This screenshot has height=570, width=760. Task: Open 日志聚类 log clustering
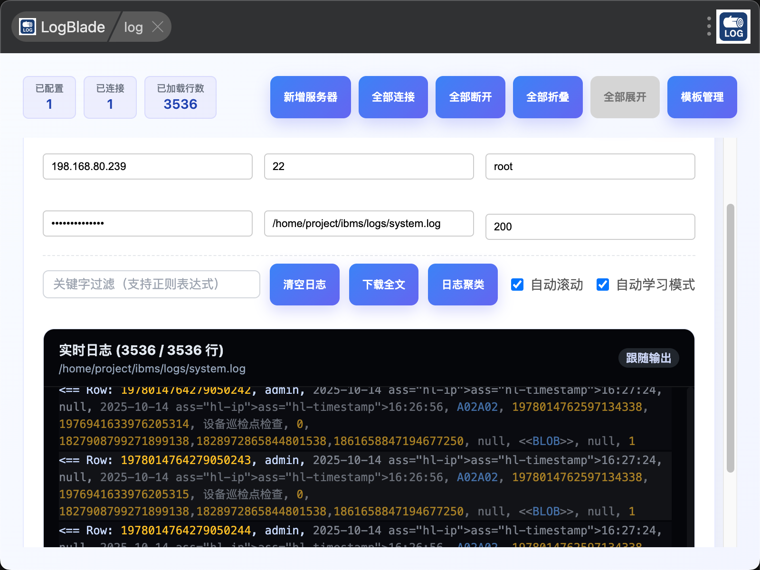pos(463,285)
